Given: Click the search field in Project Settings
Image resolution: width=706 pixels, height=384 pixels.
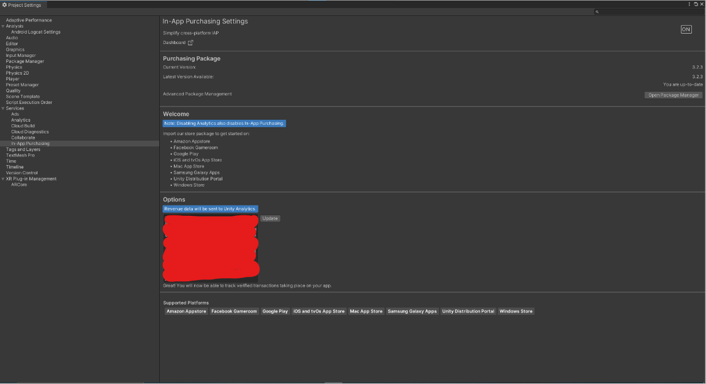Looking at the screenshot, I should pos(648,12).
